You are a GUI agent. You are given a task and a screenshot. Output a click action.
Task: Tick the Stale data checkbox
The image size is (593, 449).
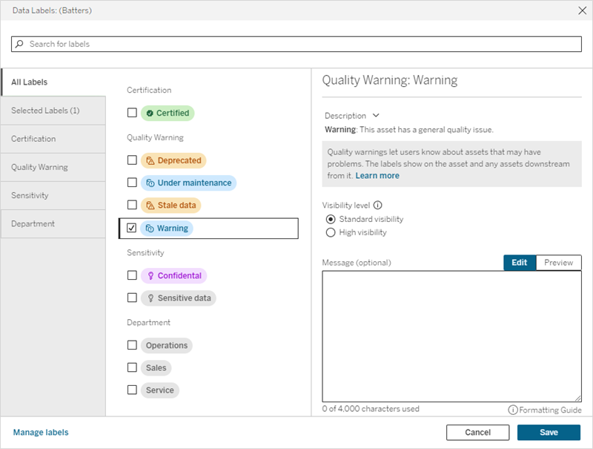[132, 205]
